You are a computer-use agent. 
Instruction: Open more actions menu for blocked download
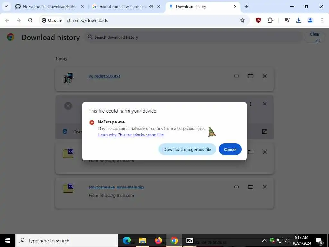pyautogui.click(x=251, y=104)
